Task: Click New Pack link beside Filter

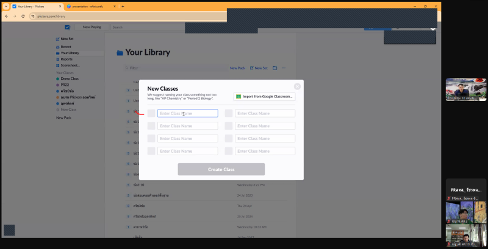Action: tap(237, 68)
